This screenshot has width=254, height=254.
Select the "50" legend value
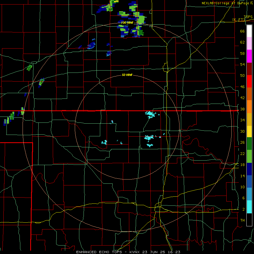pyautogui.click(x=242, y=75)
